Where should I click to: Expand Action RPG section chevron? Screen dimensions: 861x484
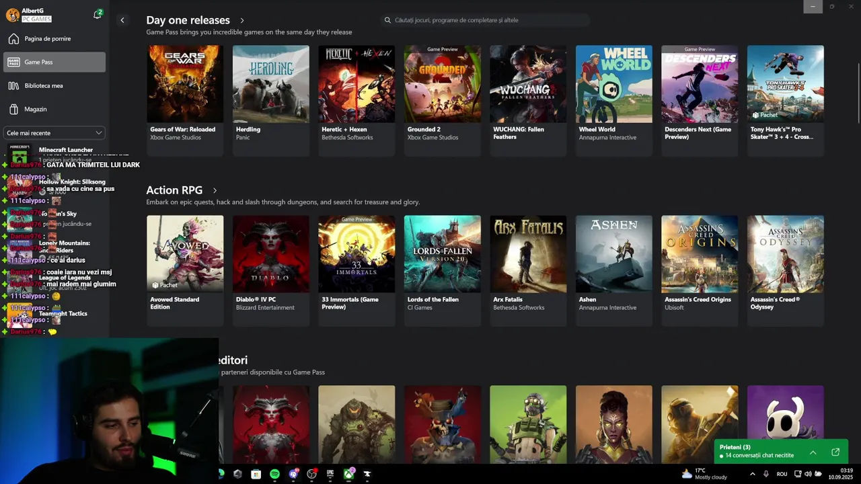click(x=215, y=191)
